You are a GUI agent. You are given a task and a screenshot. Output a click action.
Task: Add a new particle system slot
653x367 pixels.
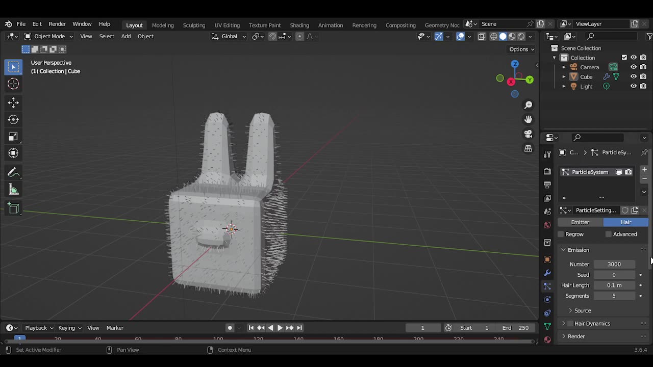tap(644, 169)
